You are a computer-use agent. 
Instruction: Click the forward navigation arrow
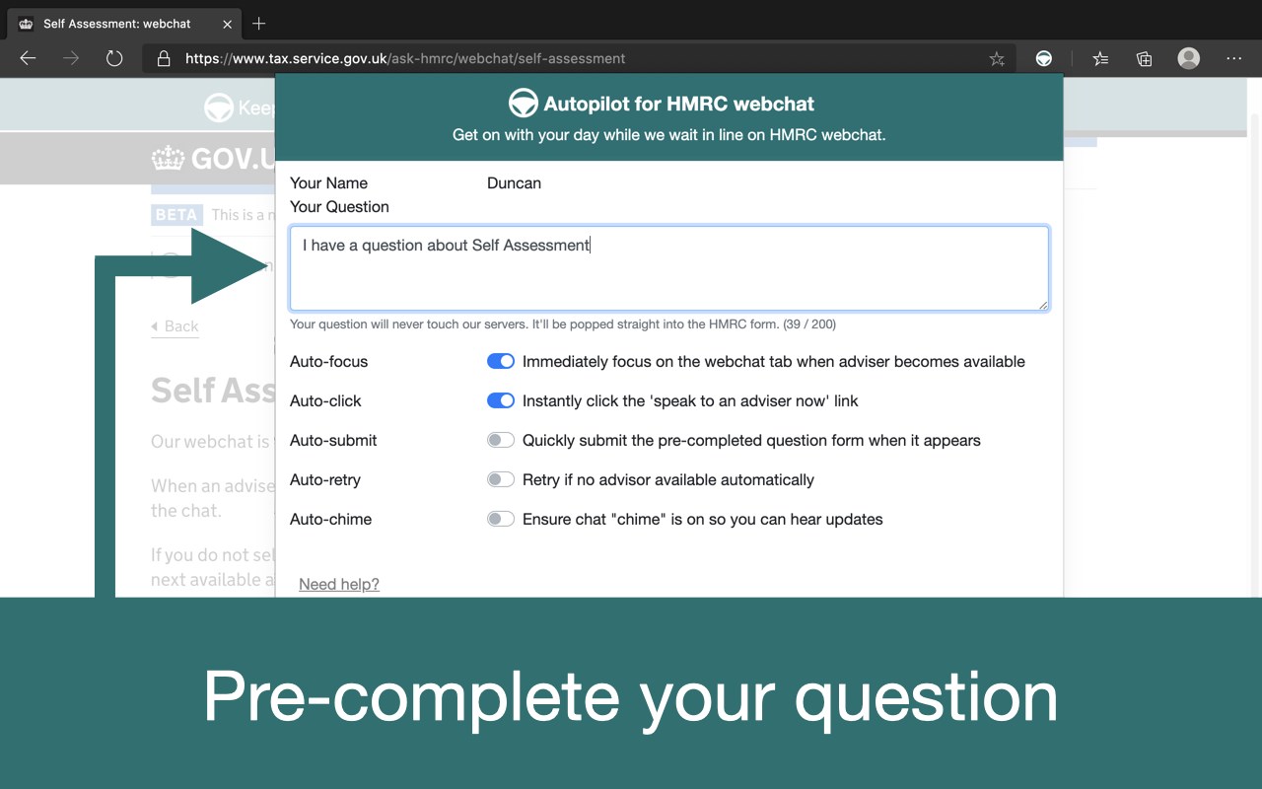[71, 58]
